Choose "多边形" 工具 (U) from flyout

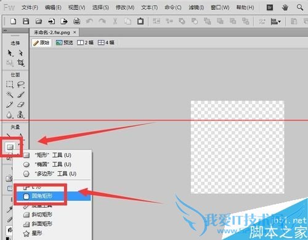[x=53, y=174]
